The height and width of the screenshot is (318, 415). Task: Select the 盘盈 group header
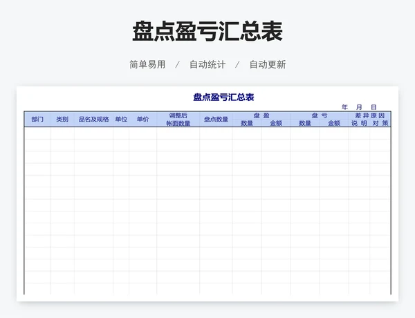pos(261,115)
